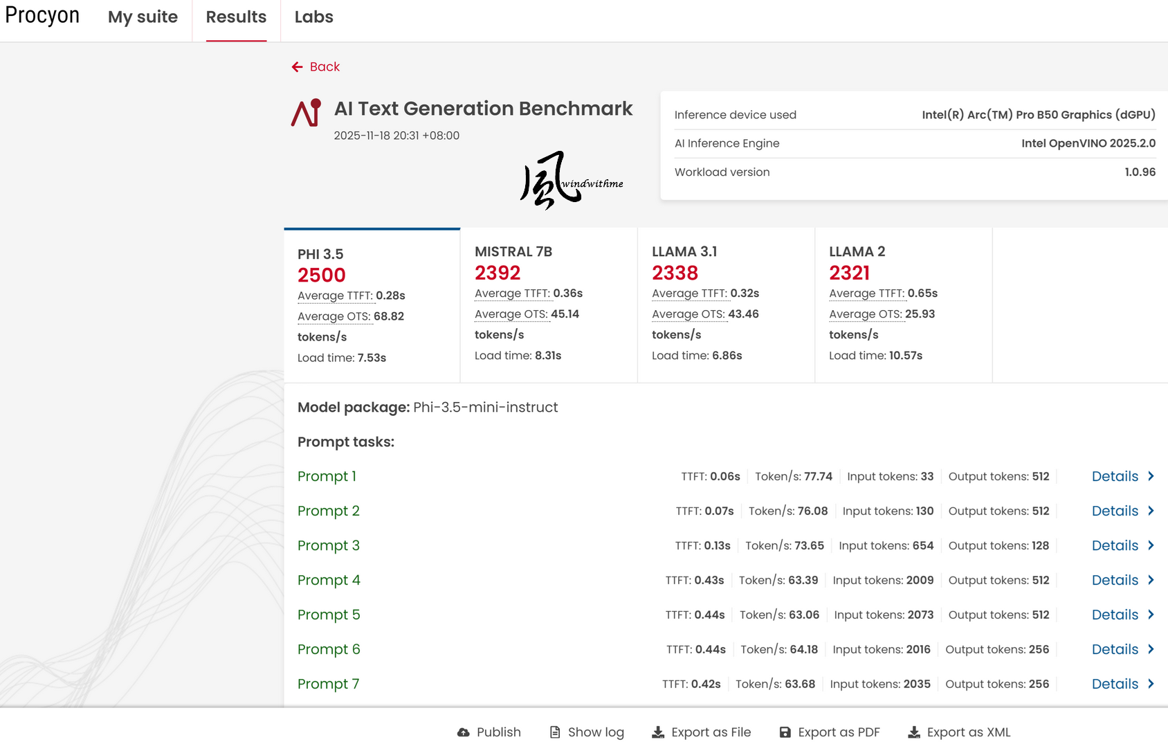Click Details link for Prompt 3
This screenshot has width=1168, height=744.
pyautogui.click(x=1115, y=545)
